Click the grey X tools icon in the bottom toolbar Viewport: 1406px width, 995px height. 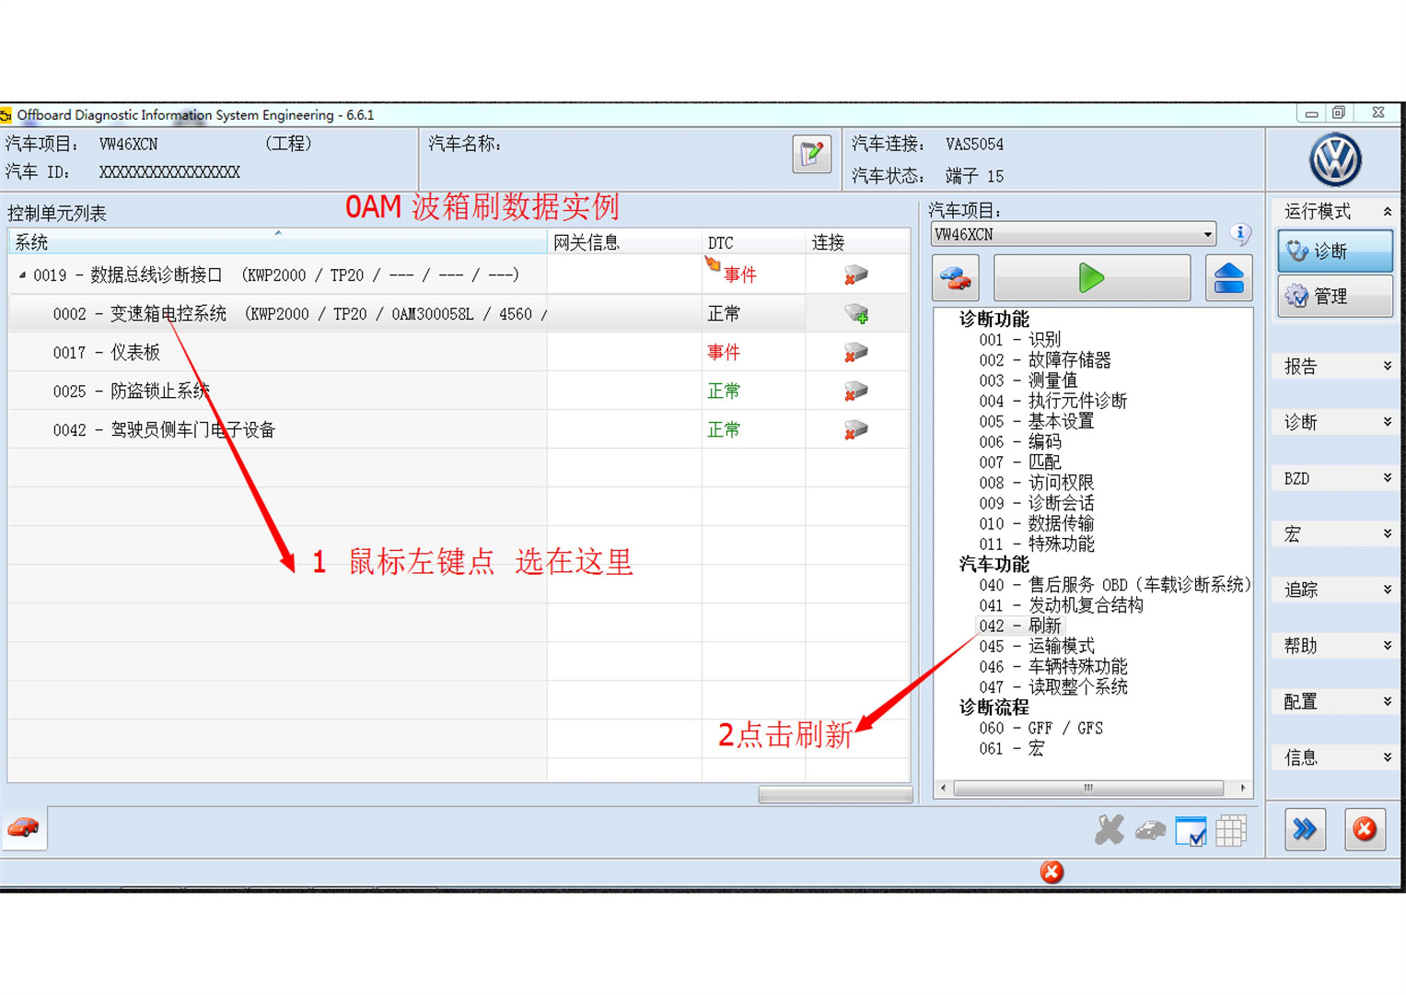click(x=1110, y=830)
